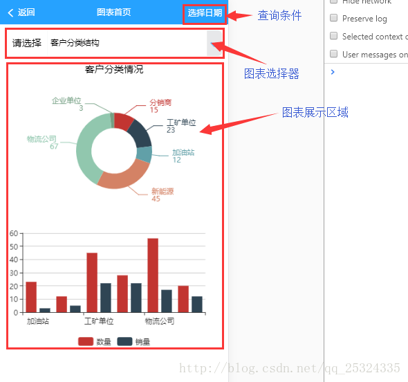Click the 分销商 15 pie label
Image resolution: width=408 pixels, height=382 pixels.
click(x=160, y=106)
